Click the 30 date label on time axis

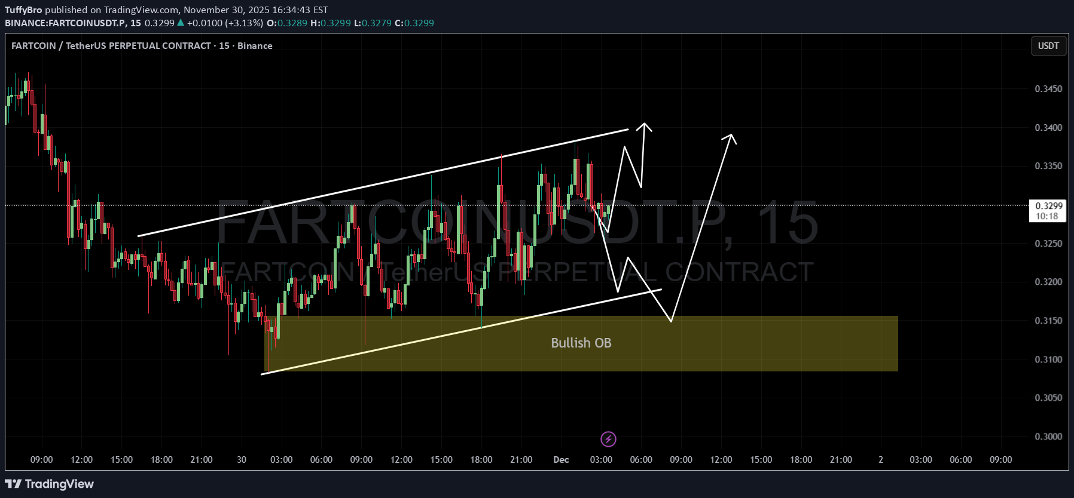pyautogui.click(x=242, y=459)
